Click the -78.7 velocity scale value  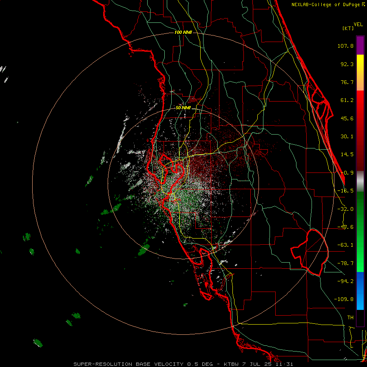click(x=345, y=263)
